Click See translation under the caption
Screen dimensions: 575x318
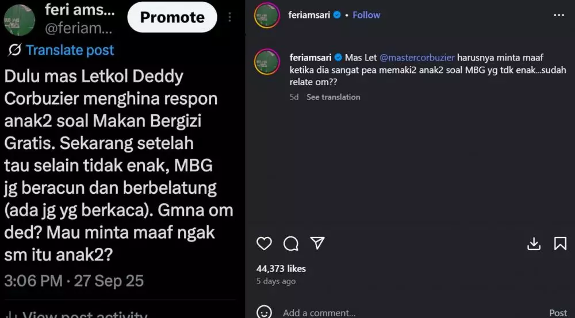point(333,97)
